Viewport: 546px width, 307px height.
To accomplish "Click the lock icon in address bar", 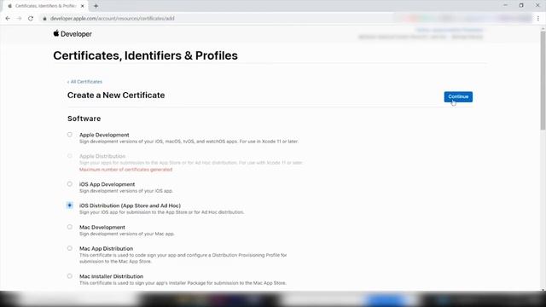I will pyautogui.click(x=44, y=19).
